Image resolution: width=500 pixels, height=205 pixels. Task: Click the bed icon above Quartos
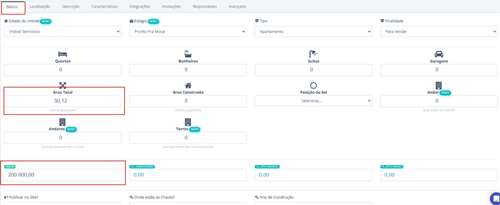coord(63,54)
